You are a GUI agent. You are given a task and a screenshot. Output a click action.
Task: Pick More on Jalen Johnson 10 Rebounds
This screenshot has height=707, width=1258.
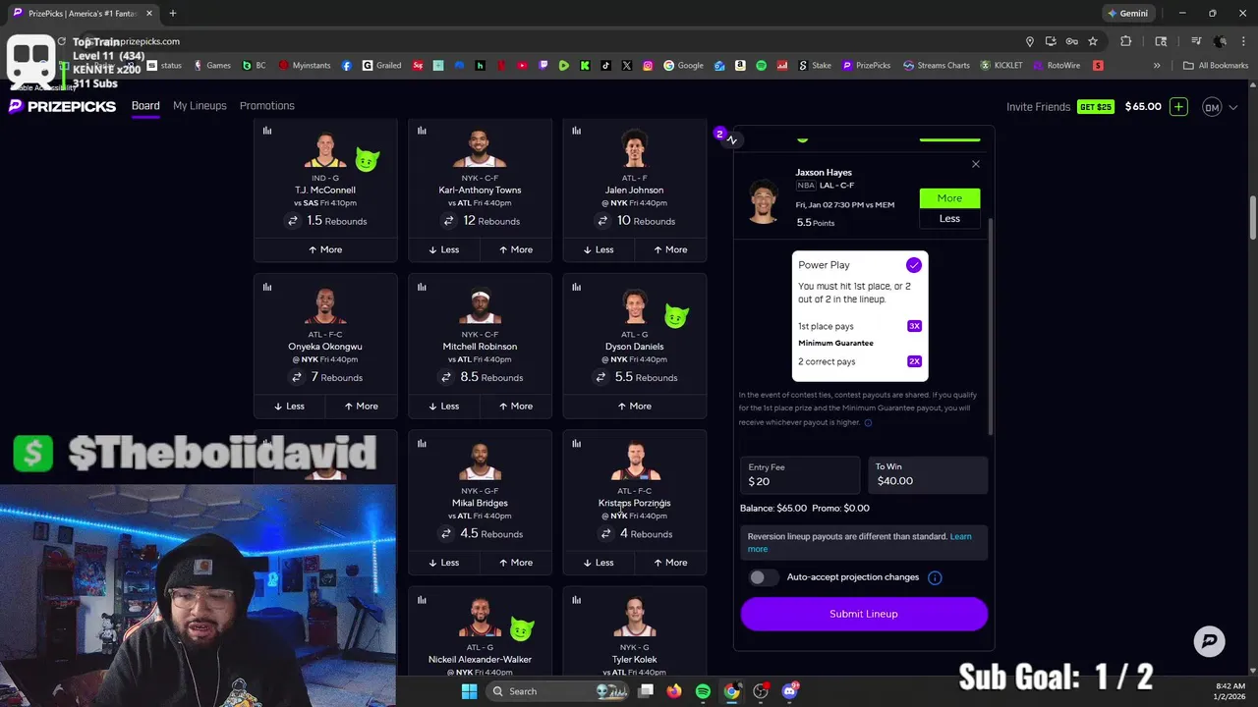click(670, 249)
